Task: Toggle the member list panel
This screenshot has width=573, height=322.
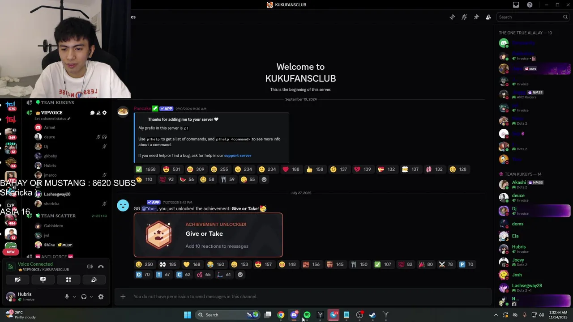Action: click(488, 17)
